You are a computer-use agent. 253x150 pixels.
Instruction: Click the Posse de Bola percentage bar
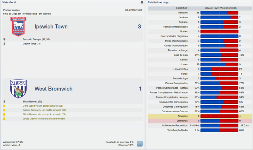(x=219, y=55)
